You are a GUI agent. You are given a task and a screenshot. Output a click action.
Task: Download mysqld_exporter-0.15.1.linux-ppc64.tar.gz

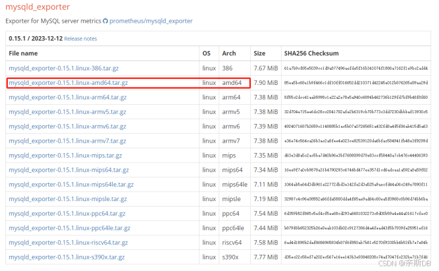click(x=67, y=214)
